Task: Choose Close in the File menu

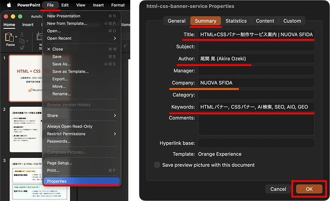Action: [82, 49]
